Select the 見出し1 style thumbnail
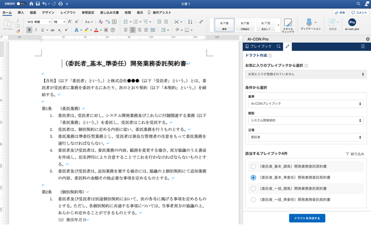 coord(265,25)
